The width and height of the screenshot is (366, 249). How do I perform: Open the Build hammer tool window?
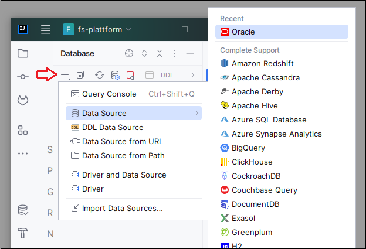23,233
